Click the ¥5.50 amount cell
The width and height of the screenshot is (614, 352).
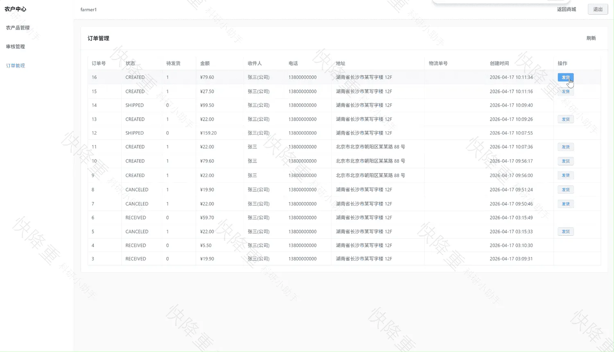206,246
